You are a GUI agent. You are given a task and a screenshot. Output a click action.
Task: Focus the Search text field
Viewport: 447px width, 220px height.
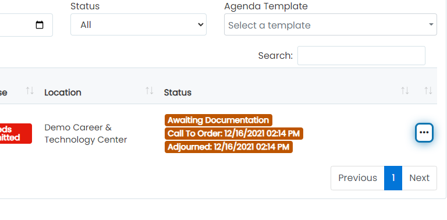[x=361, y=55]
